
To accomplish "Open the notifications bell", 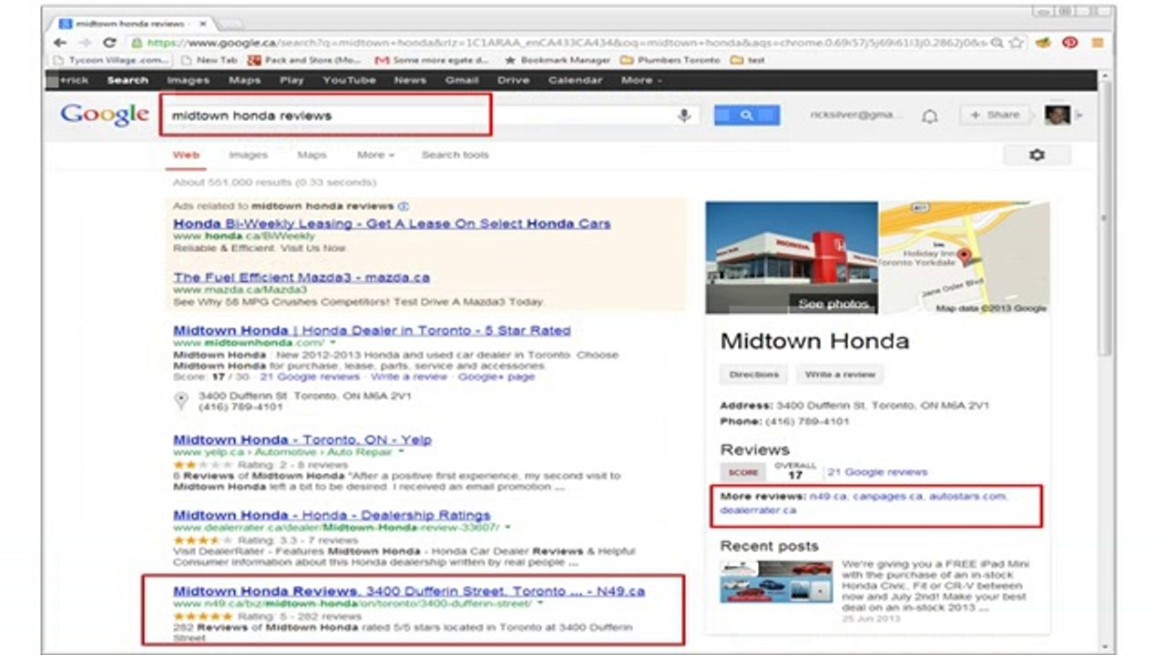I will click(929, 116).
